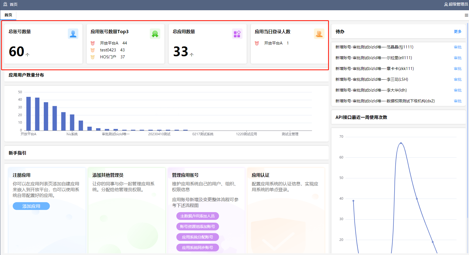Click the total account number 60
Viewport: 469px width, 255px height.
tap(17, 51)
